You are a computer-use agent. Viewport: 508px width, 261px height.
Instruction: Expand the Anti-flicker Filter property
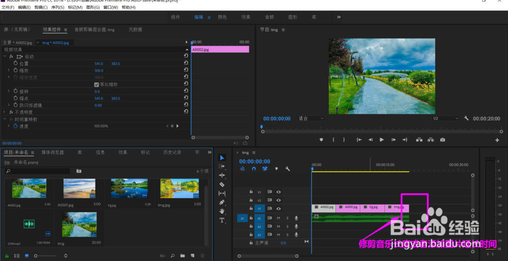[x=9, y=105]
